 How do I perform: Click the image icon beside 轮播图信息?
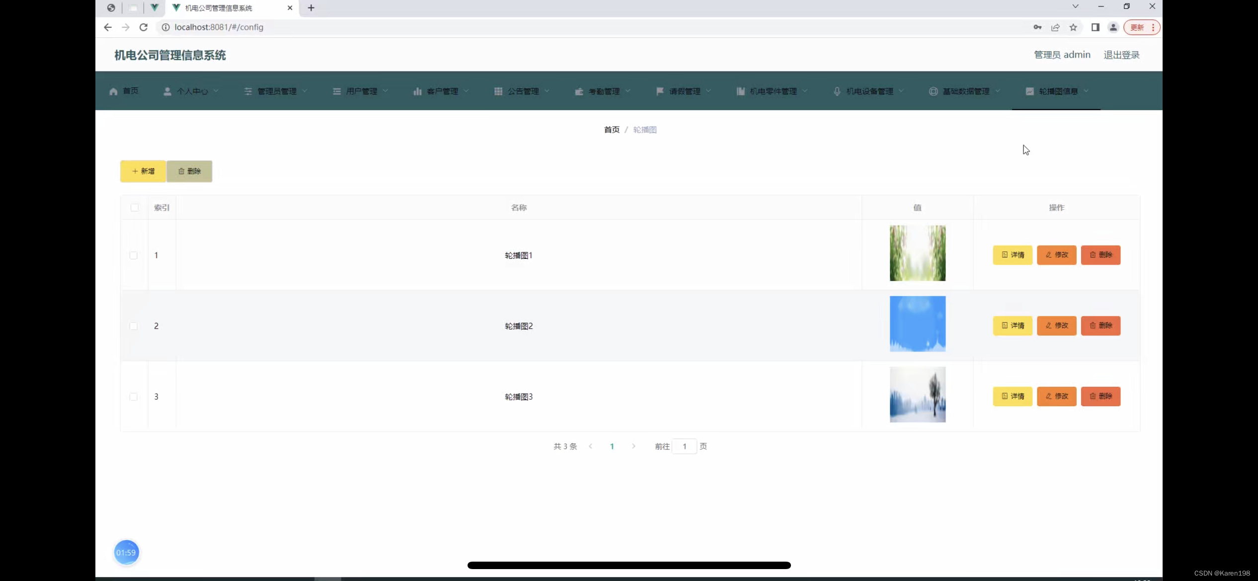click(x=1030, y=91)
